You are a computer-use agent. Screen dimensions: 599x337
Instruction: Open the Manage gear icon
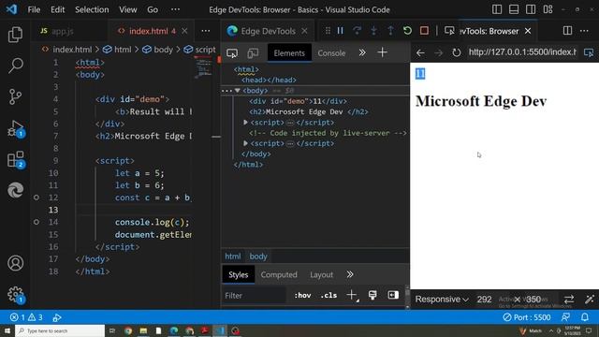click(15, 295)
